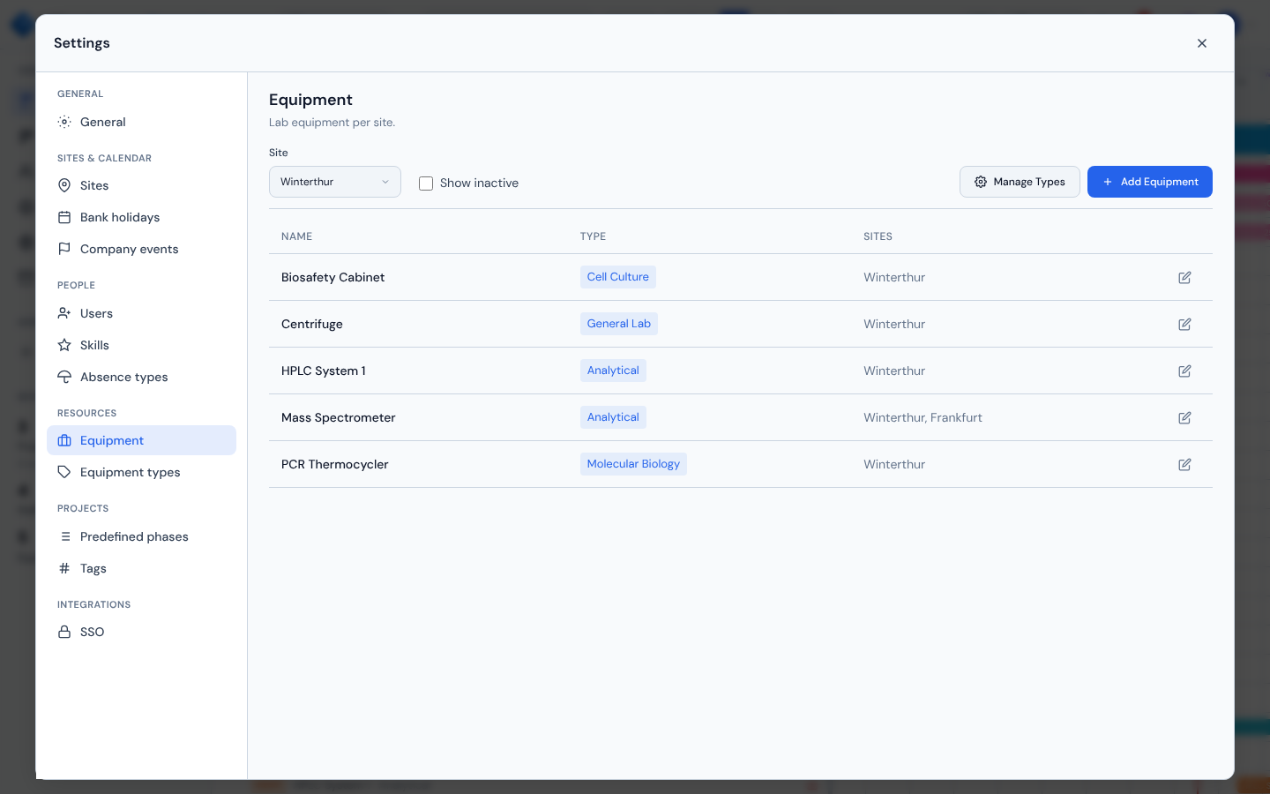Edit the Biosafety Cabinet row
Viewport: 1270px width, 794px height.
pos(1184,277)
